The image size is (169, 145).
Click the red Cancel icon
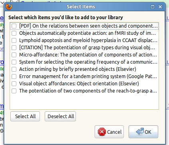(102, 132)
